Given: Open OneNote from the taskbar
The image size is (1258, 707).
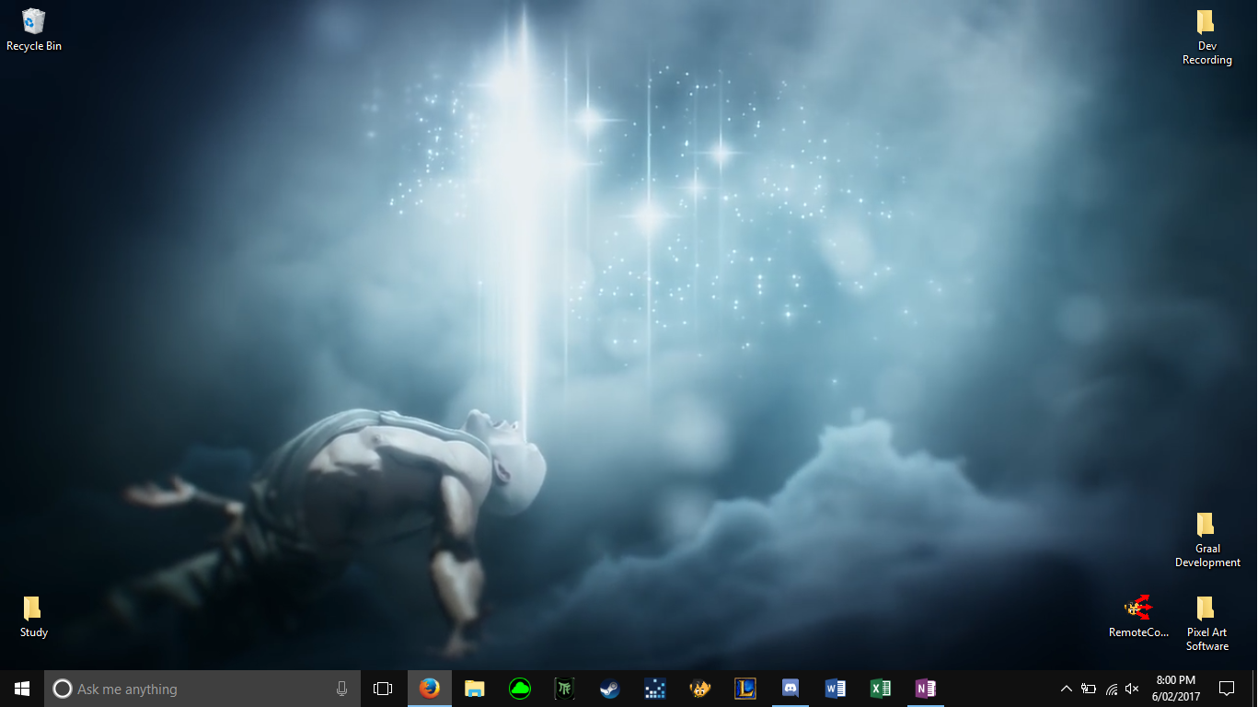Looking at the screenshot, I should [925, 689].
